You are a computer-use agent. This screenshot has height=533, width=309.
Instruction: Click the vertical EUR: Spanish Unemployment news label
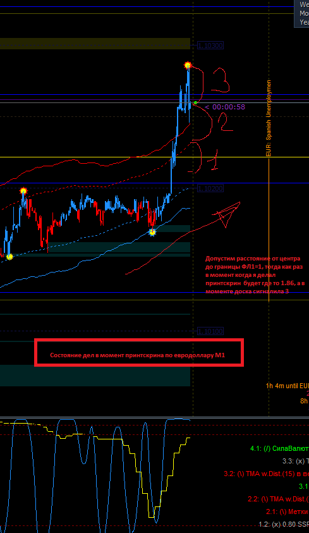pyautogui.click(x=269, y=118)
